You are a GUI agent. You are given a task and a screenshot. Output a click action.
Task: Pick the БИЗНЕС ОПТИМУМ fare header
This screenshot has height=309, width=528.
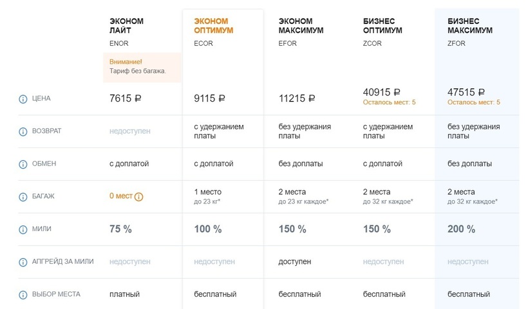[382, 26]
